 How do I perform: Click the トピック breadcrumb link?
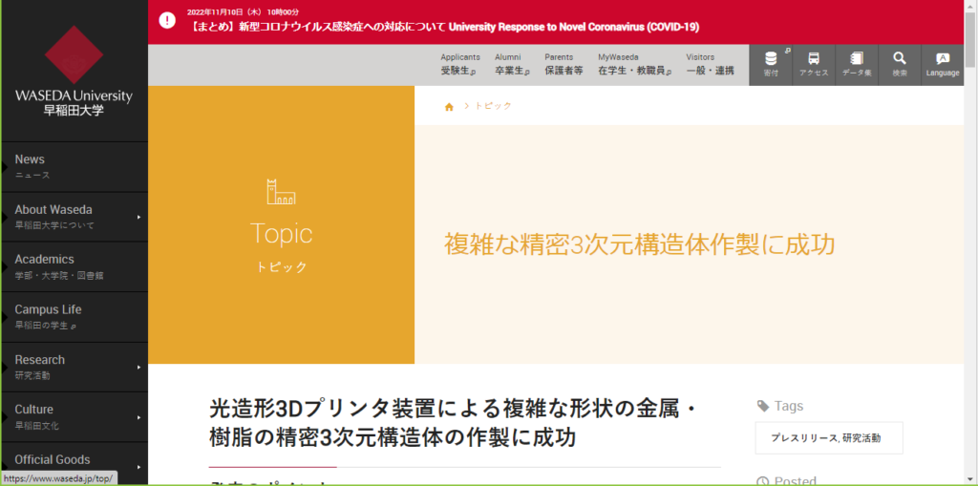pos(493,106)
